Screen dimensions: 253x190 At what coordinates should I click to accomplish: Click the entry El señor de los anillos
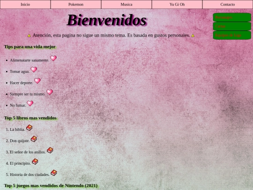tap(28, 152)
